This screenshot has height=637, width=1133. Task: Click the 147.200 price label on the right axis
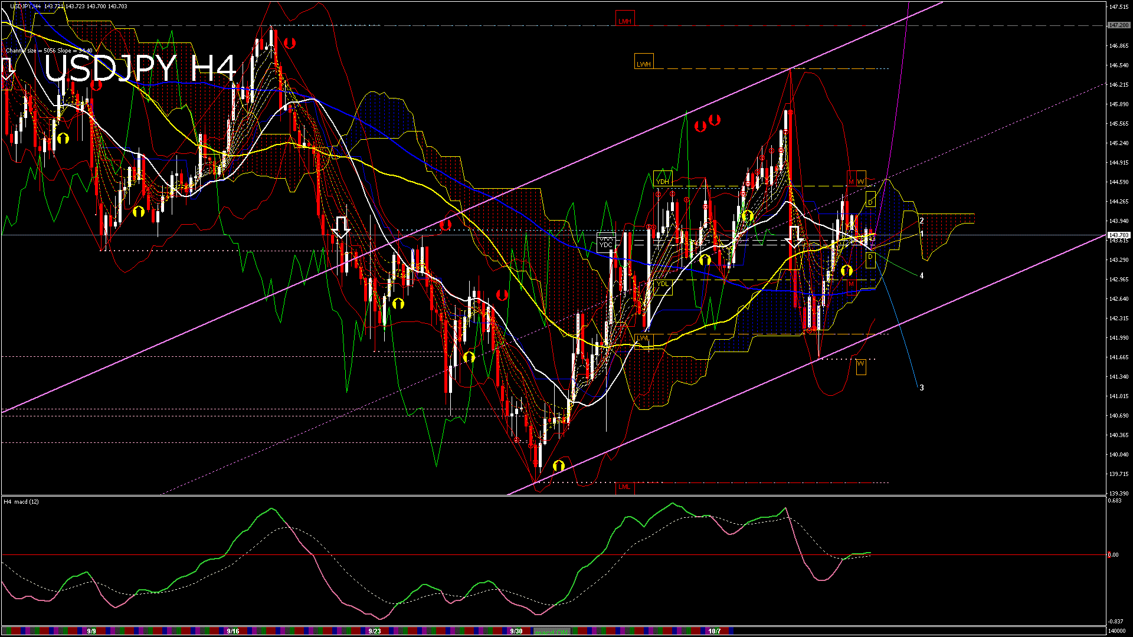pyautogui.click(x=1118, y=25)
